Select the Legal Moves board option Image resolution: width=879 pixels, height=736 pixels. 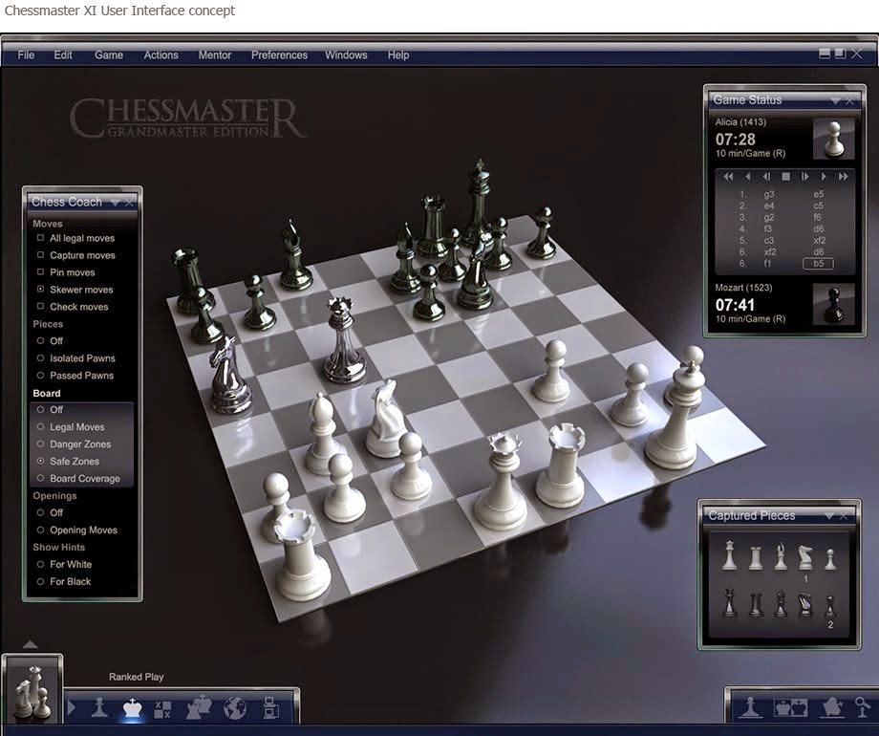pos(40,427)
